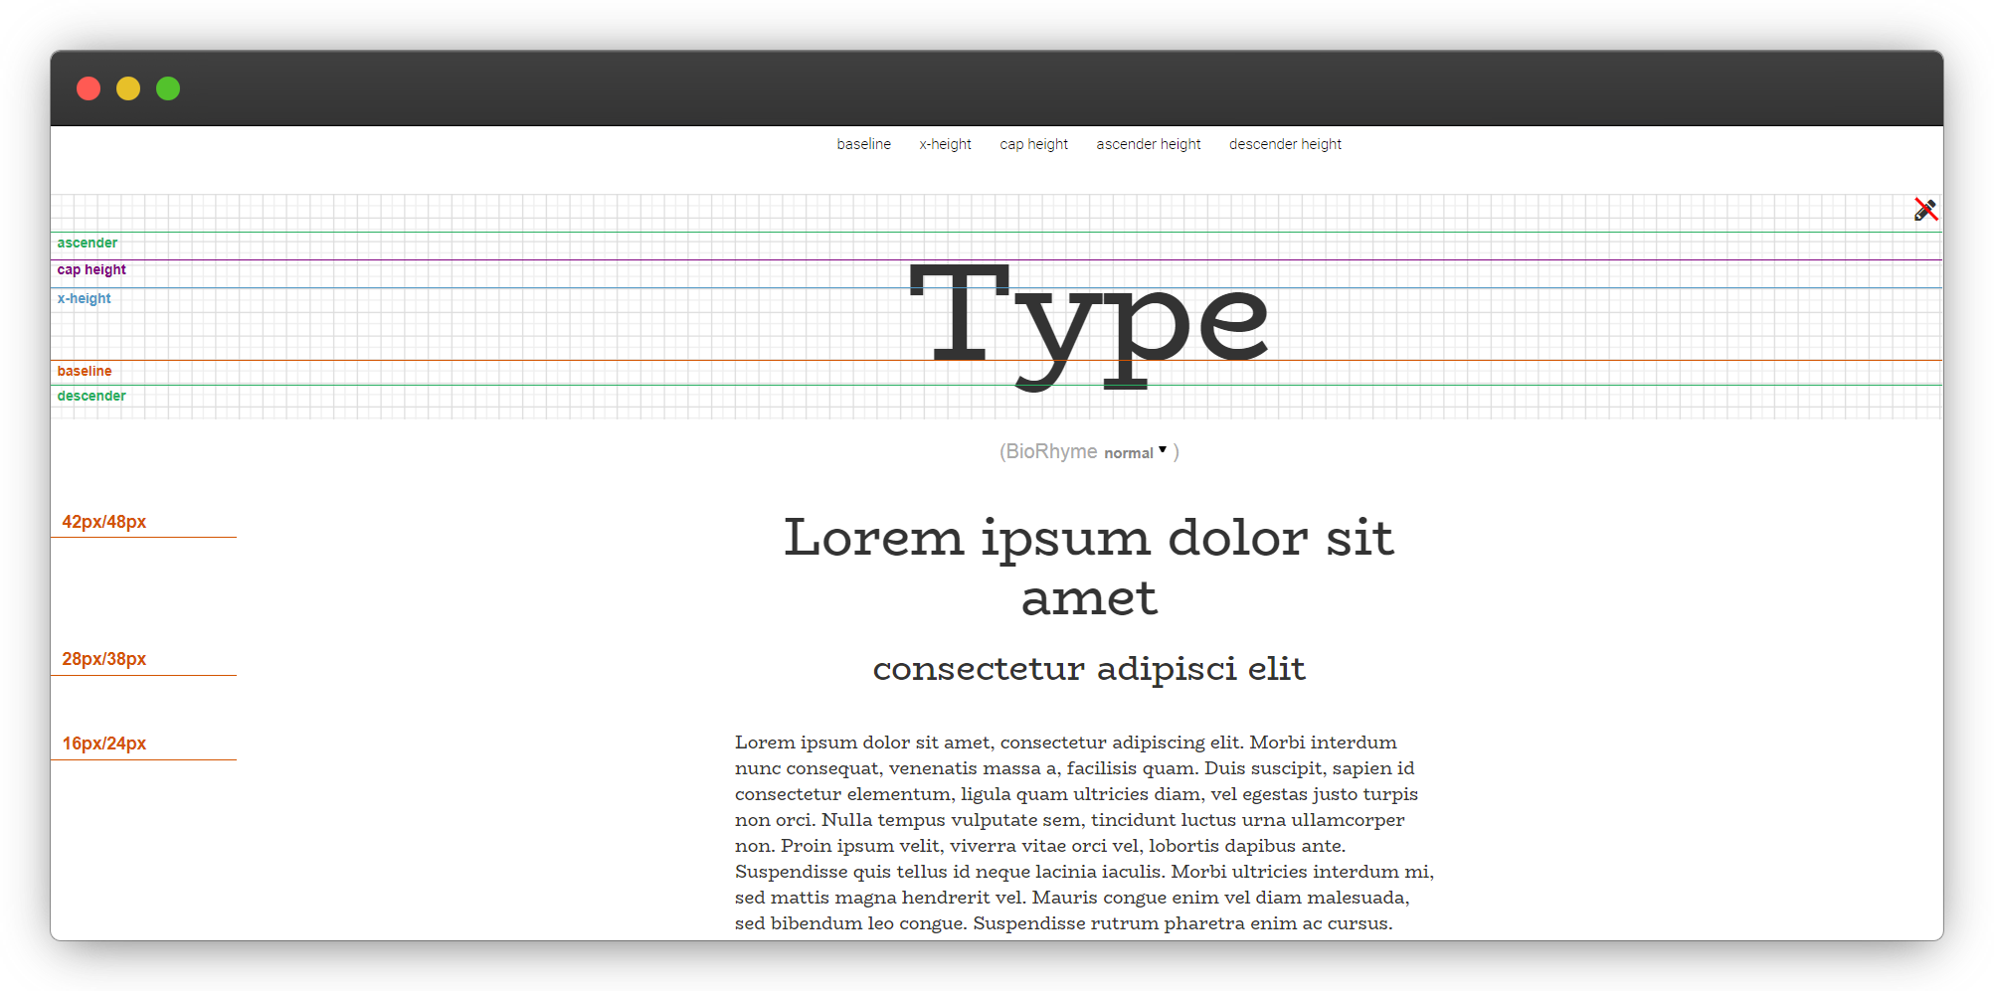Image resolution: width=1994 pixels, height=991 pixels.
Task: Toggle the cap height guide option
Action: pos(1033,144)
